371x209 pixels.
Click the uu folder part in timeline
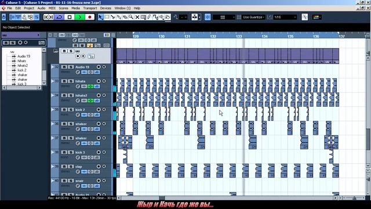tap(228, 56)
